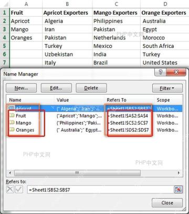This screenshot has width=189, height=214.
Task: Click the Help question mark button
Action: pos(160,72)
